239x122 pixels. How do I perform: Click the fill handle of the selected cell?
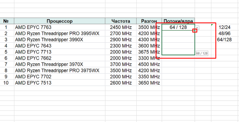(x=195, y=30)
